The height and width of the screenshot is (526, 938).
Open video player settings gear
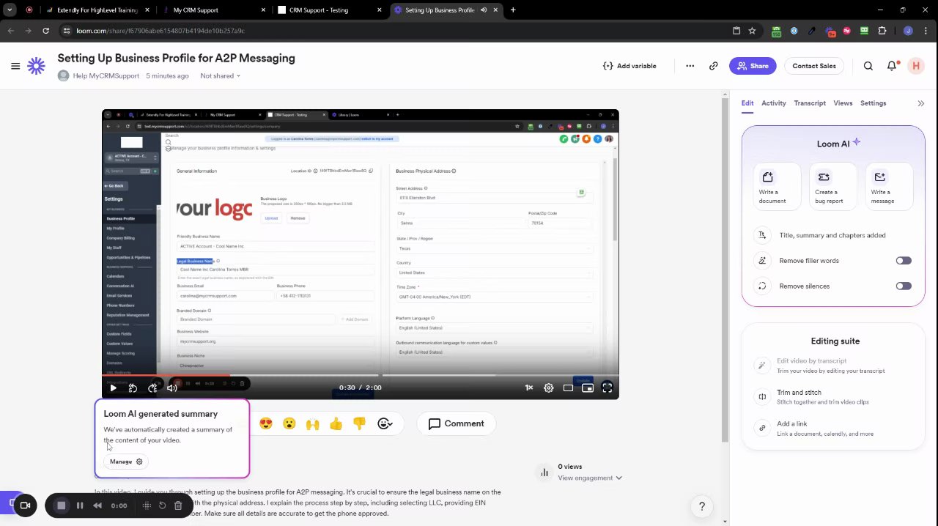click(549, 388)
